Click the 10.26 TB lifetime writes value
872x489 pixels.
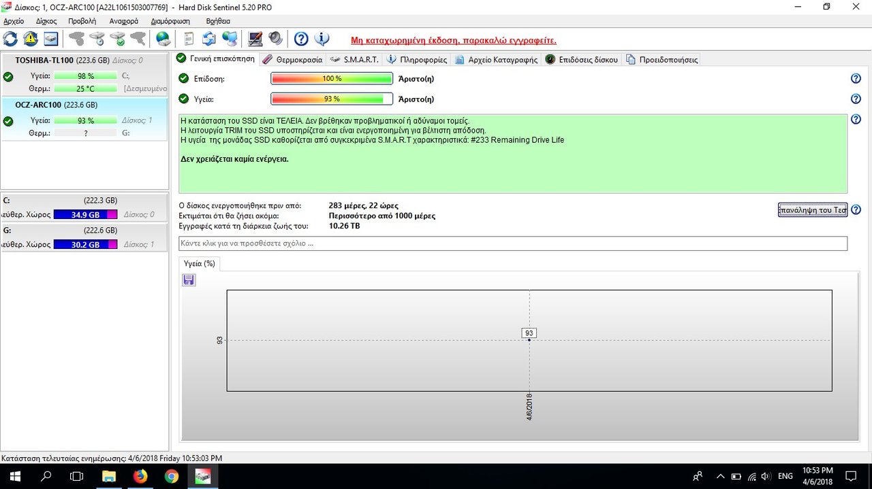point(344,226)
